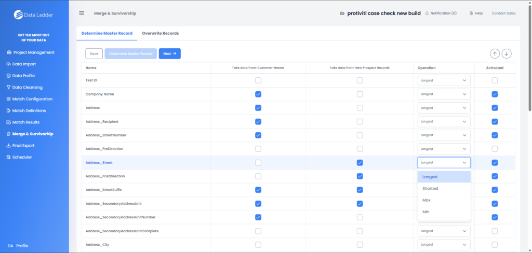Open Operation dropdown for Company Name
Image resolution: width=532 pixels, height=253 pixels.
pyautogui.click(x=444, y=94)
